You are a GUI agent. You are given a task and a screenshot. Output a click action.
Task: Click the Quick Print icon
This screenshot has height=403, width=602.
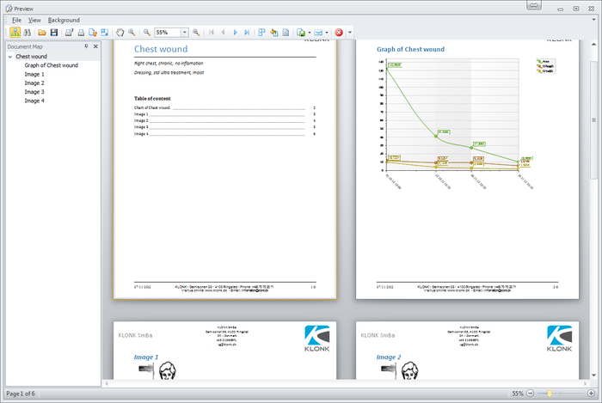tap(81, 33)
